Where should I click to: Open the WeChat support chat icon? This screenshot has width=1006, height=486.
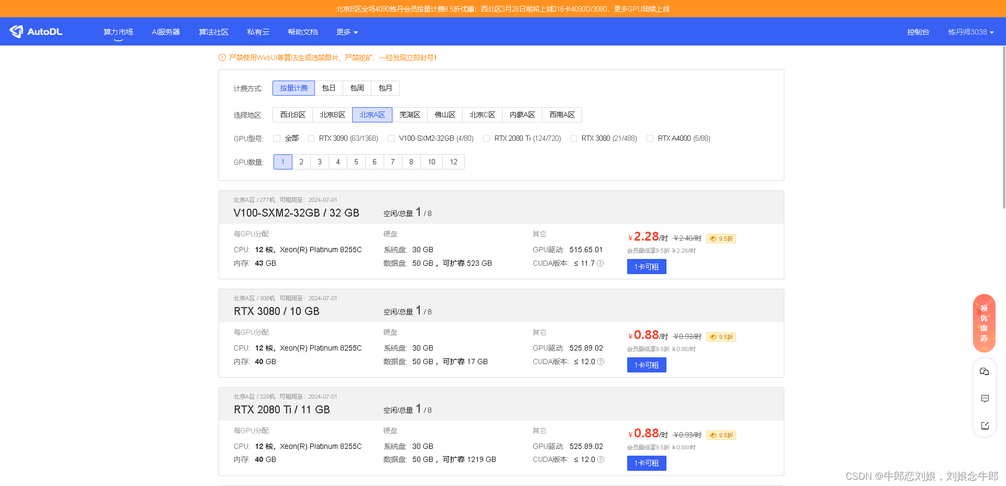click(x=985, y=371)
